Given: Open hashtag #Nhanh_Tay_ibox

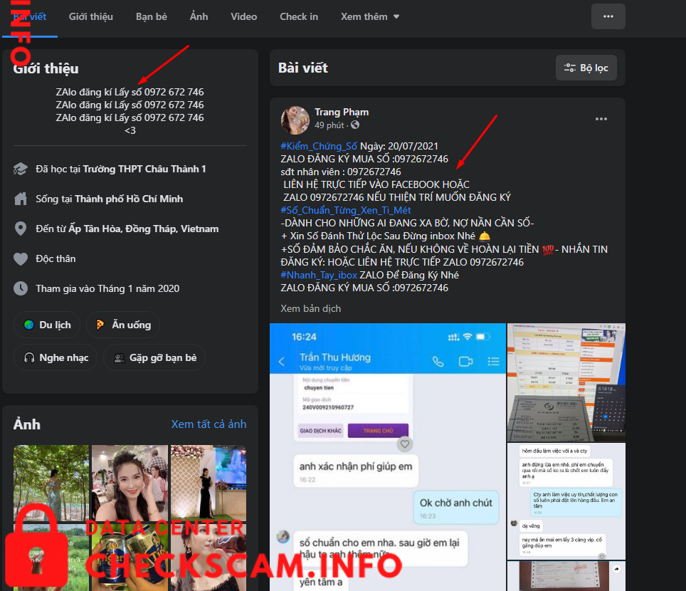Looking at the screenshot, I should (x=319, y=275).
